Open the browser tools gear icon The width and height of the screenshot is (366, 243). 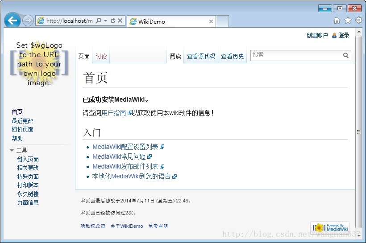[358, 21]
